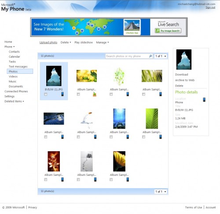Click phone icon under yellow daisy photo
This screenshot has width=220, height=214.
point(128,179)
